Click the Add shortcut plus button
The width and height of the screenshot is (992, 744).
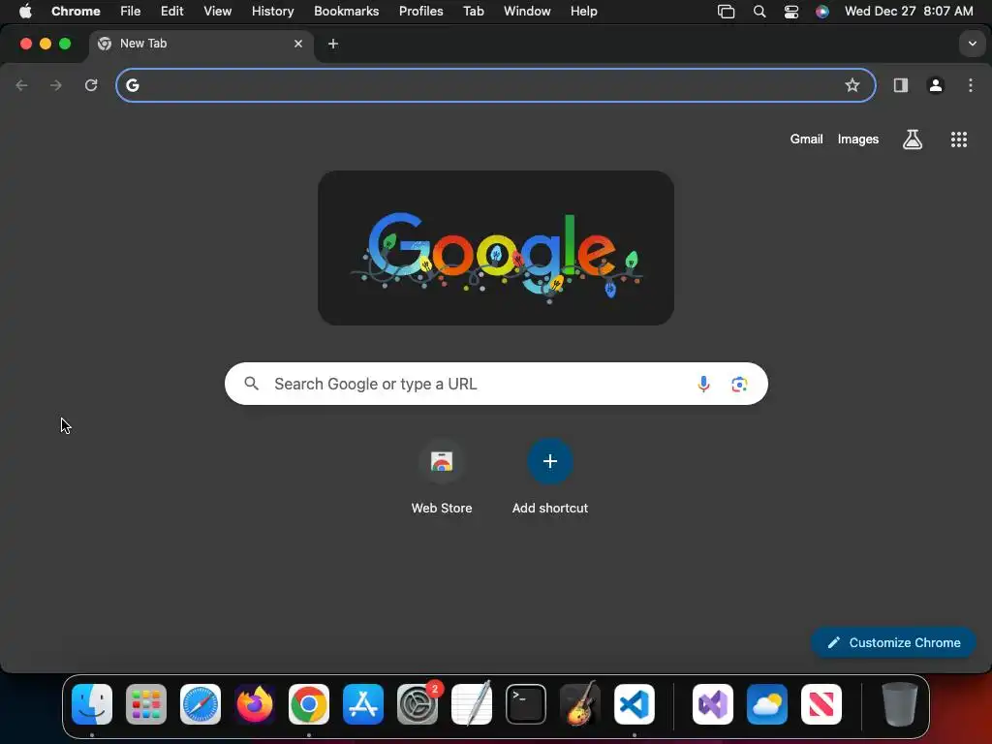tap(550, 461)
